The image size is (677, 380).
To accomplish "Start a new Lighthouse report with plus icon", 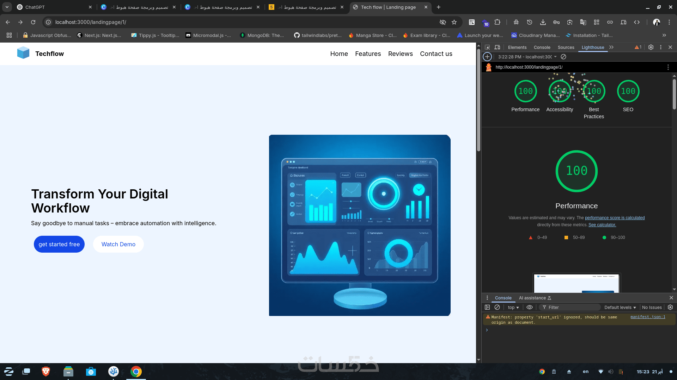I will point(487,57).
